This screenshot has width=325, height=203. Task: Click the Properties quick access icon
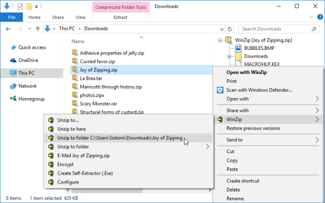pyautogui.click(x=20, y=6)
